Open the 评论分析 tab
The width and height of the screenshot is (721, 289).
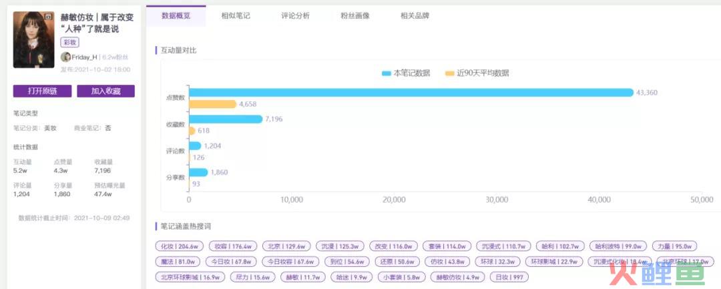(295, 15)
